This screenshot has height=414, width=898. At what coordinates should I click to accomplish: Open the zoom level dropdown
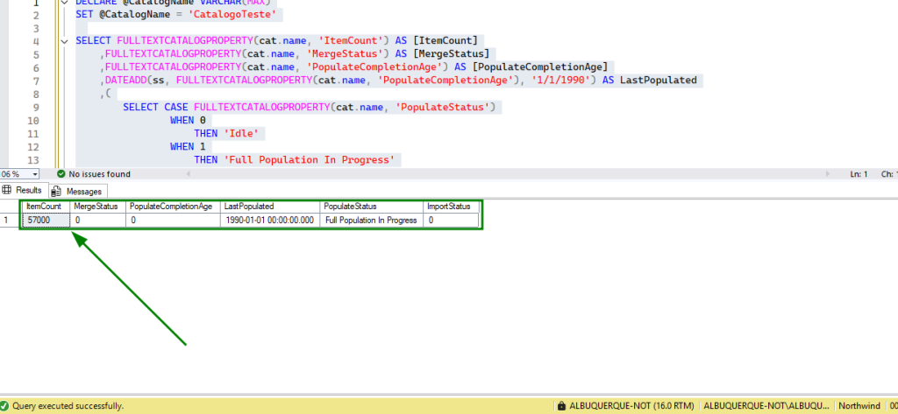(x=34, y=174)
